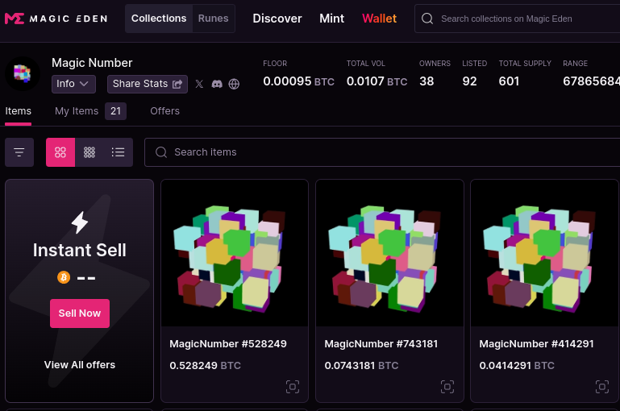Focus the Search collections on Magic Eden field
620x411 pixels.
coord(517,19)
